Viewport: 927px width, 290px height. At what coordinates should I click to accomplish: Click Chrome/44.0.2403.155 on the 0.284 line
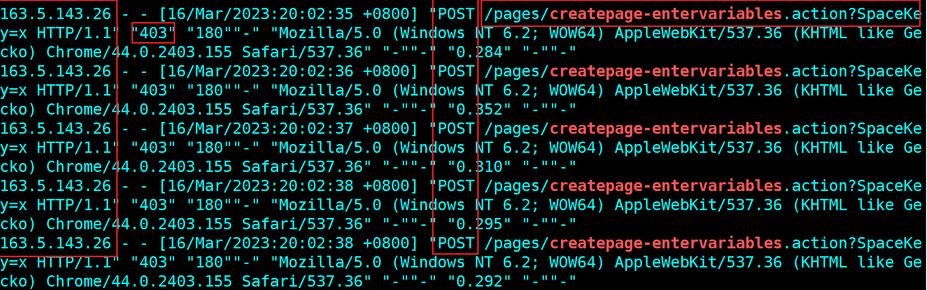139,52
